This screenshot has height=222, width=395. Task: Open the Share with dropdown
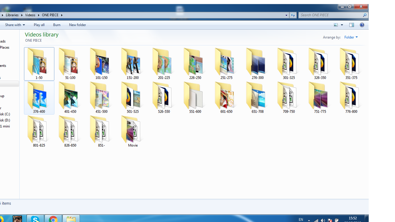pyautogui.click(x=15, y=25)
